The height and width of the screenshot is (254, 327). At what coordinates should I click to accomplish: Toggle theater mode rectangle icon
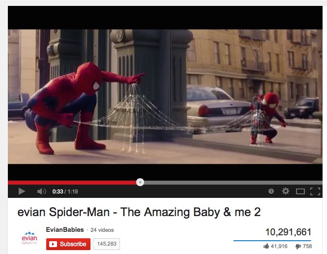(300, 191)
